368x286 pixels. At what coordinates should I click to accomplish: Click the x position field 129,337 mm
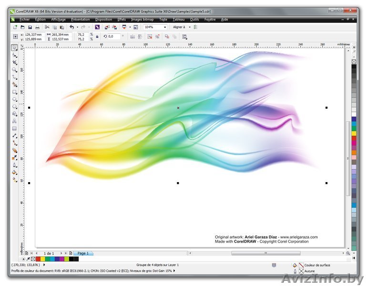click(x=34, y=34)
